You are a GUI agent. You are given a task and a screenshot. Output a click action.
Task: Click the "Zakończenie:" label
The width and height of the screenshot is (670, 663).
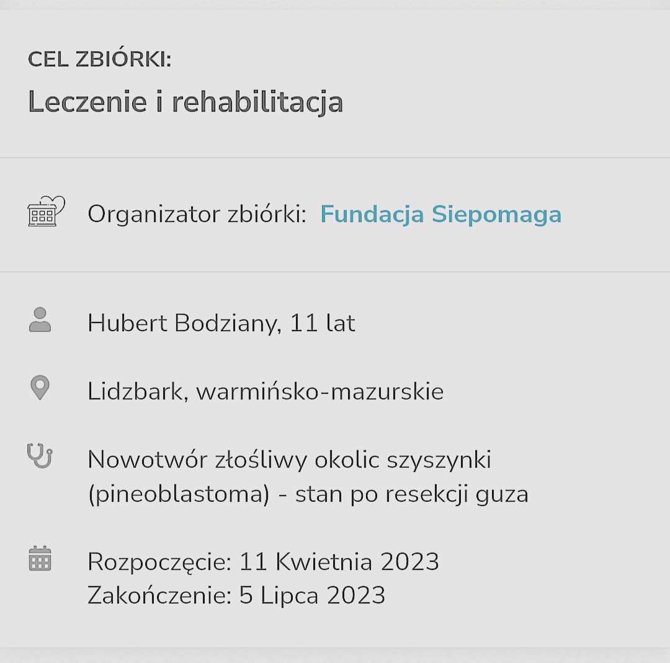click(159, 595)
